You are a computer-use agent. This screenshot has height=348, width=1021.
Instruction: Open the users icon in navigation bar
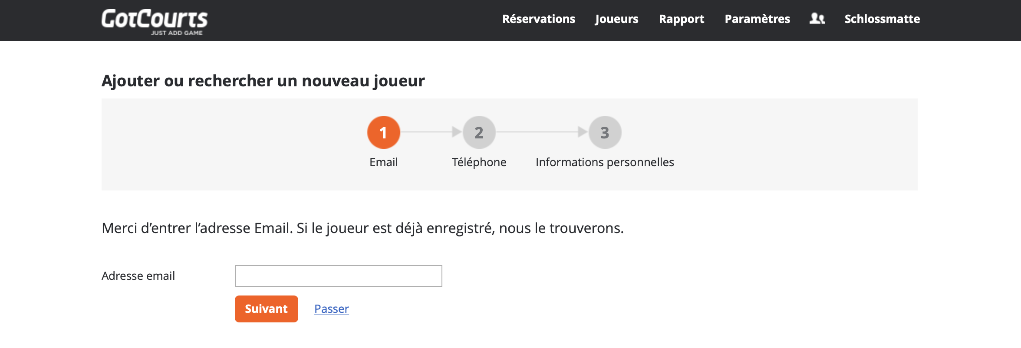point(817,19)
